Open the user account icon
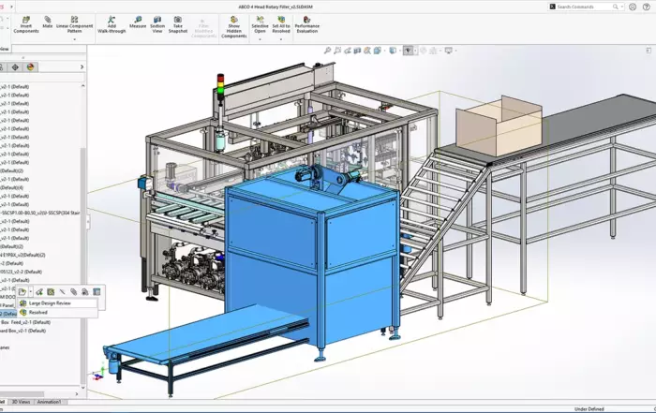Screen dimensions: 656x413 coord(633,7)
